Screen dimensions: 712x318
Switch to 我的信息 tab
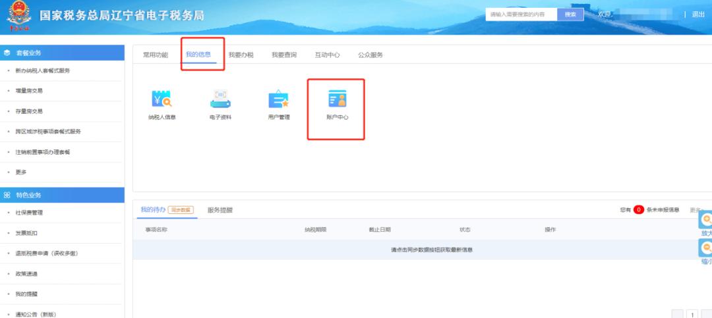pos(198,55)
